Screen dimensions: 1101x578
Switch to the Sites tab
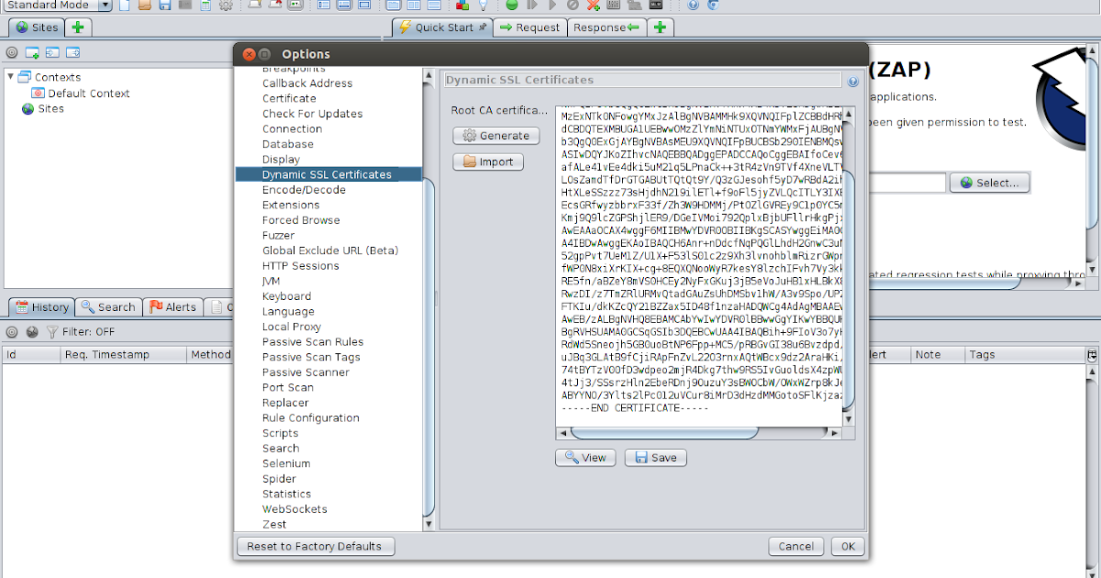click(37, 28)
